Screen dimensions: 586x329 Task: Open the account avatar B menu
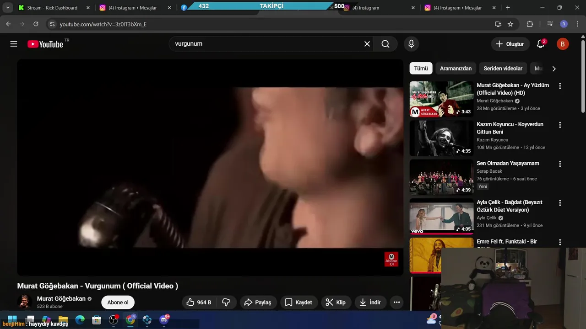coord(563,44)
